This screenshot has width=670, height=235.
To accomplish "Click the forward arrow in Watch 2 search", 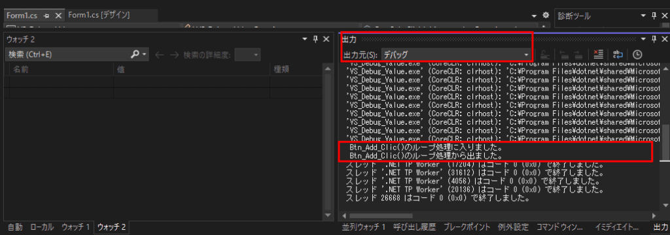I will [174, 55].
